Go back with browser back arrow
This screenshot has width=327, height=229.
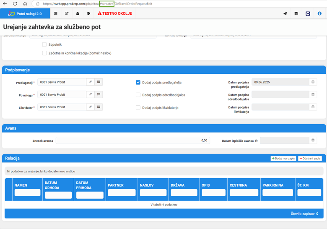coord(5,3)
